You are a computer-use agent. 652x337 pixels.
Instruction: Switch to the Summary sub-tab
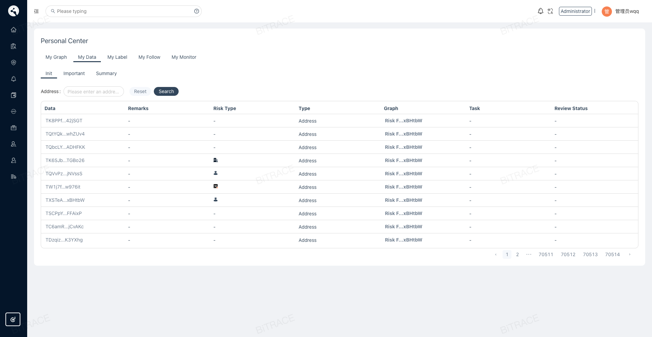point(106,73)
